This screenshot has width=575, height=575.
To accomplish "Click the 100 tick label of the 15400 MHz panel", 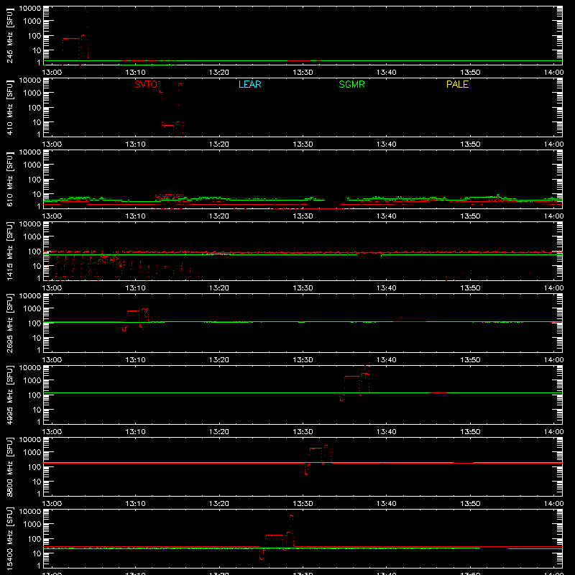I will point(34,539).
